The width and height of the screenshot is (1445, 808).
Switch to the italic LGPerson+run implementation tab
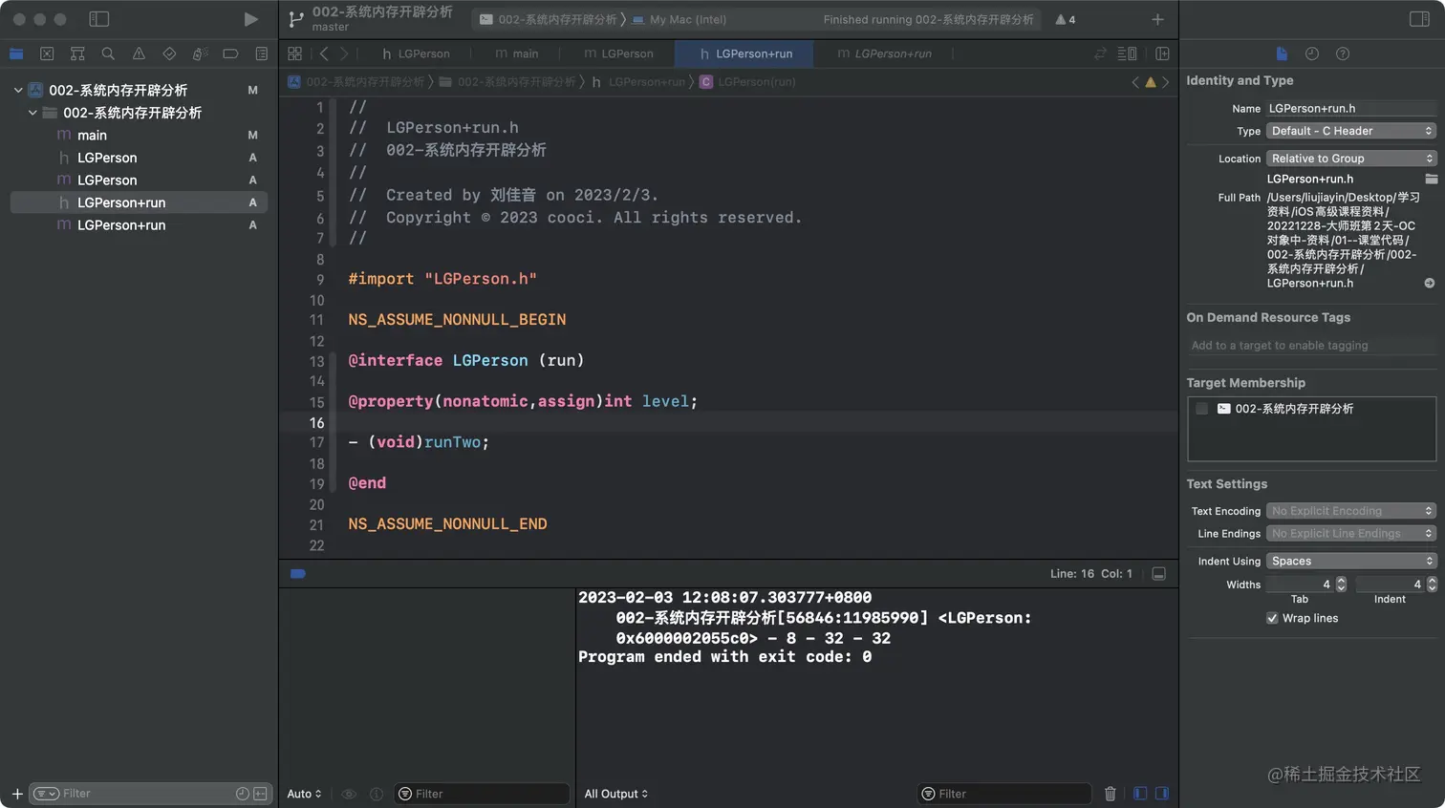click(884, 53)
